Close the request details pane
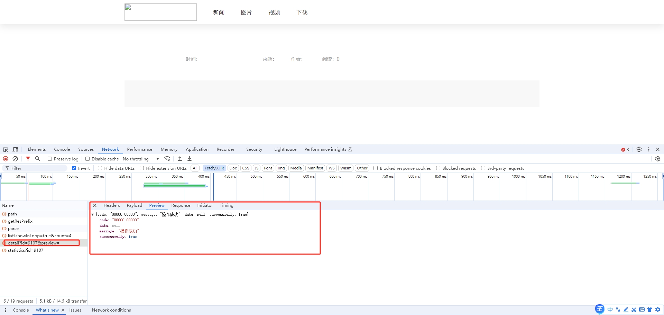 coord(95,205)
